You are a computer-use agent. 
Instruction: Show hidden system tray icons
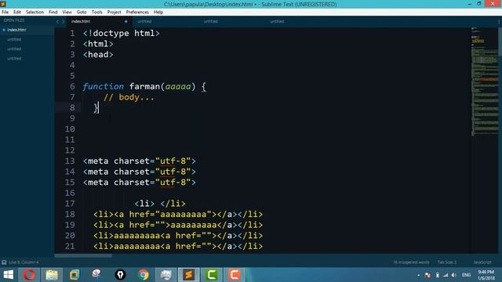(x=418, y=275)
